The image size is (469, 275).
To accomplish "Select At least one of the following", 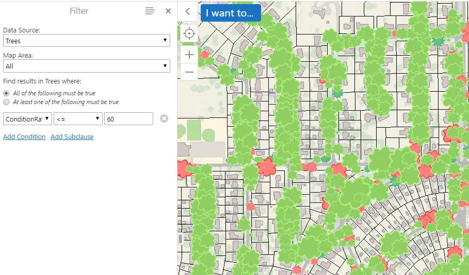I will tap(6, 102).
